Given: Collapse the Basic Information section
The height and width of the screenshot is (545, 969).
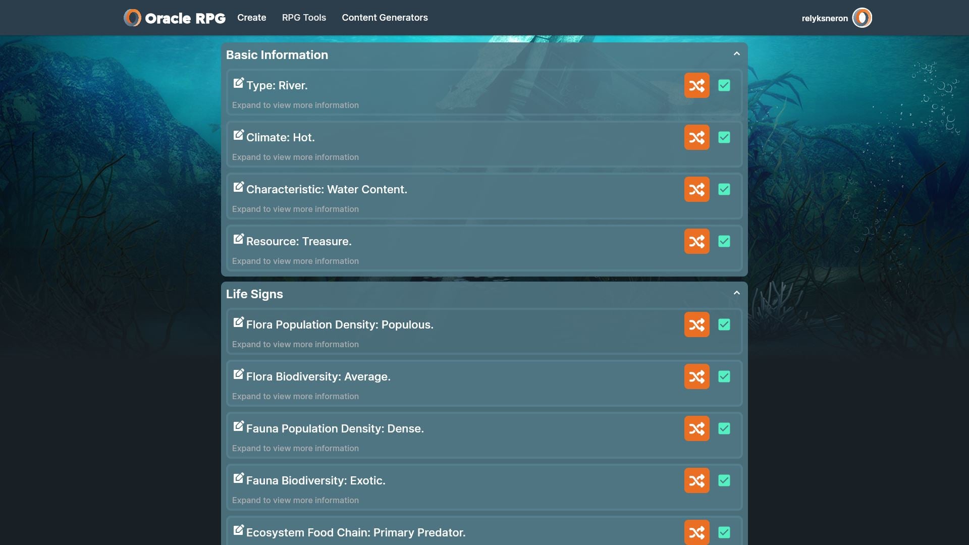Looking at the screenshot, I should coord(736,54).
